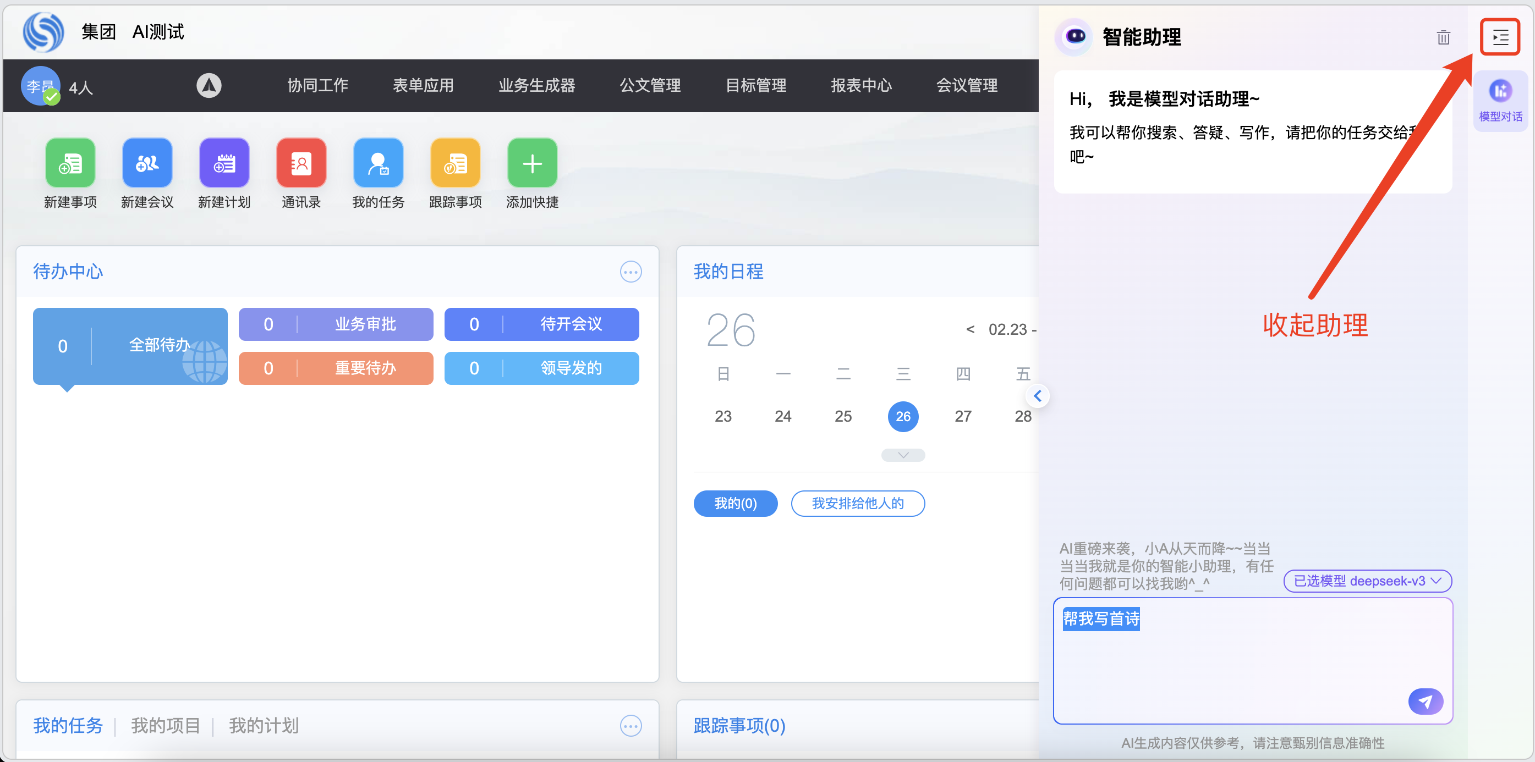
Task: Open 通讯录 address book icon
Action: 301,163
